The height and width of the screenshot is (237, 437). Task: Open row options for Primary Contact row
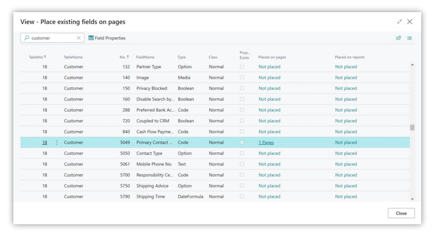(x=57, y=142)
